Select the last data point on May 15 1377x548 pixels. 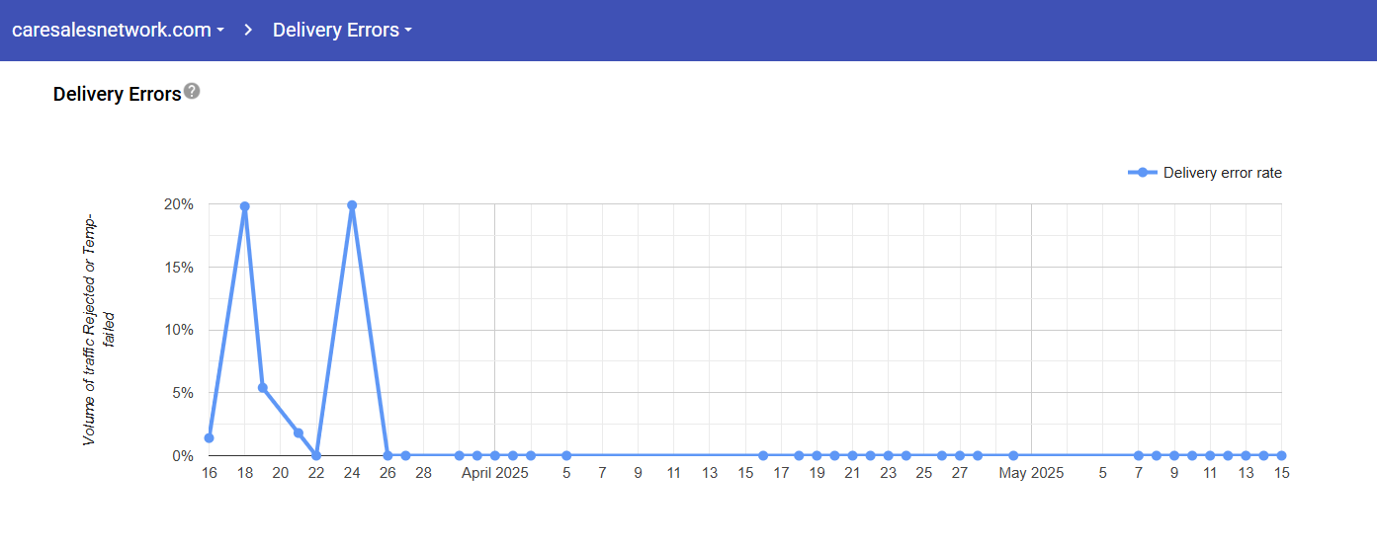[1281, 455]
